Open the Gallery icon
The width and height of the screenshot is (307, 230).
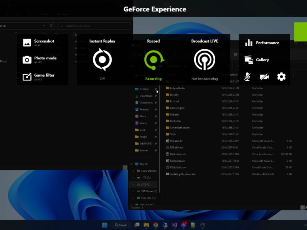[249, 60]
